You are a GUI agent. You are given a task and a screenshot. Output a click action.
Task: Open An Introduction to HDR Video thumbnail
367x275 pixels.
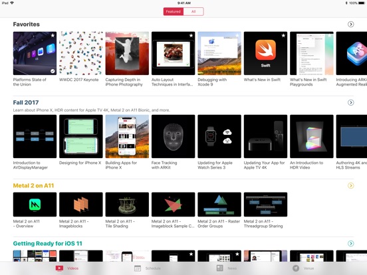(312, 136)
